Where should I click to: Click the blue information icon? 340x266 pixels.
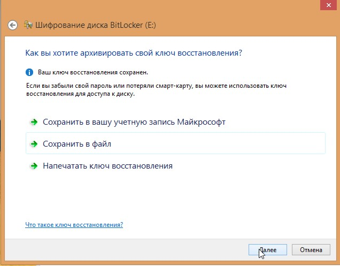(x=29, y=72)
